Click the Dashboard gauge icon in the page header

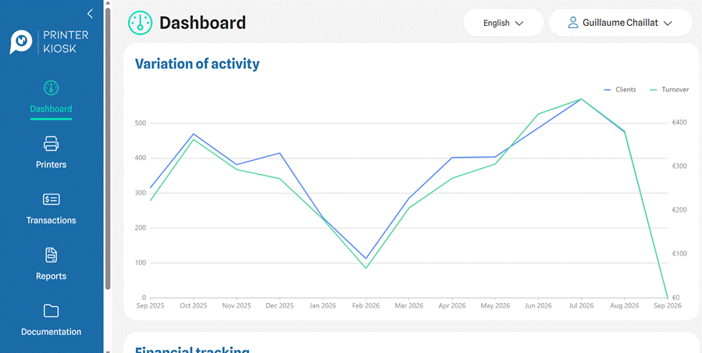[x=140, y=23]
